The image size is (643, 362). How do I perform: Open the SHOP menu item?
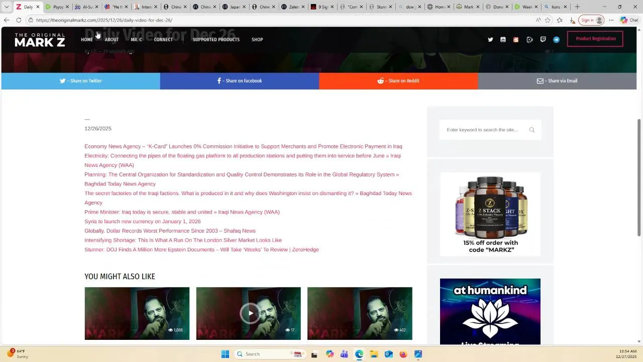257,40
